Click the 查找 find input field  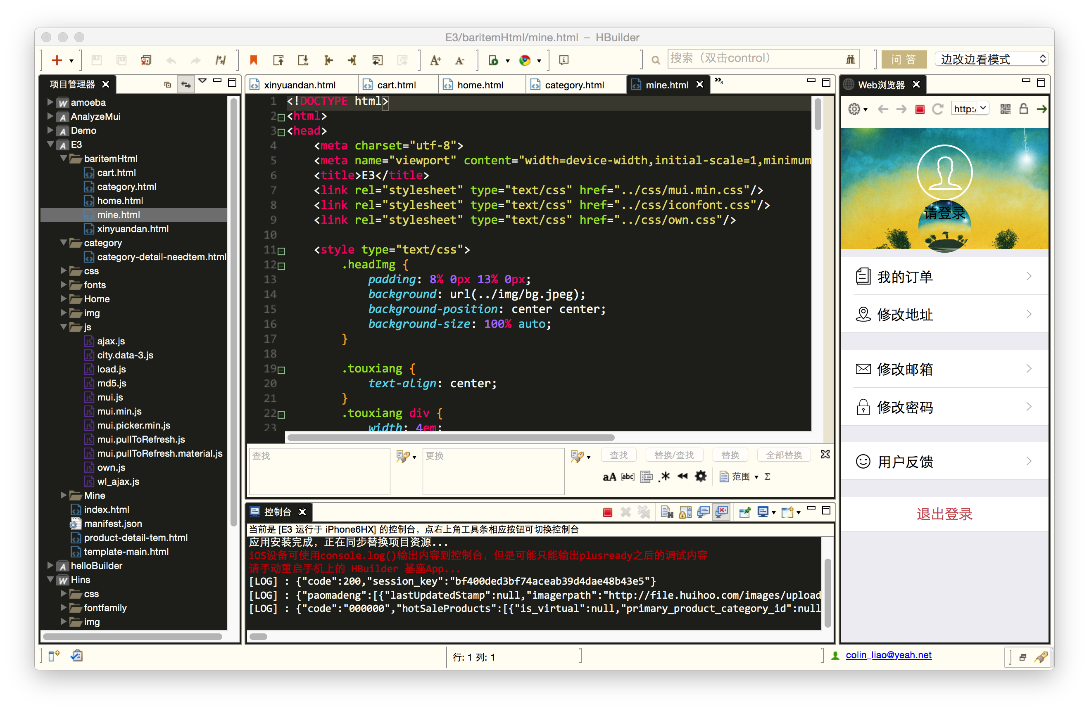tap(319, 471)
